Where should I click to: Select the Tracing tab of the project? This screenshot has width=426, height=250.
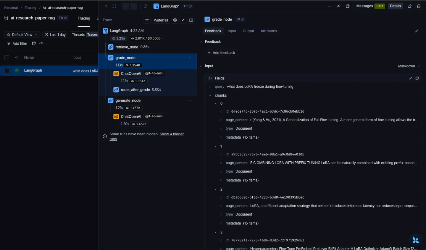coord(84,18)
